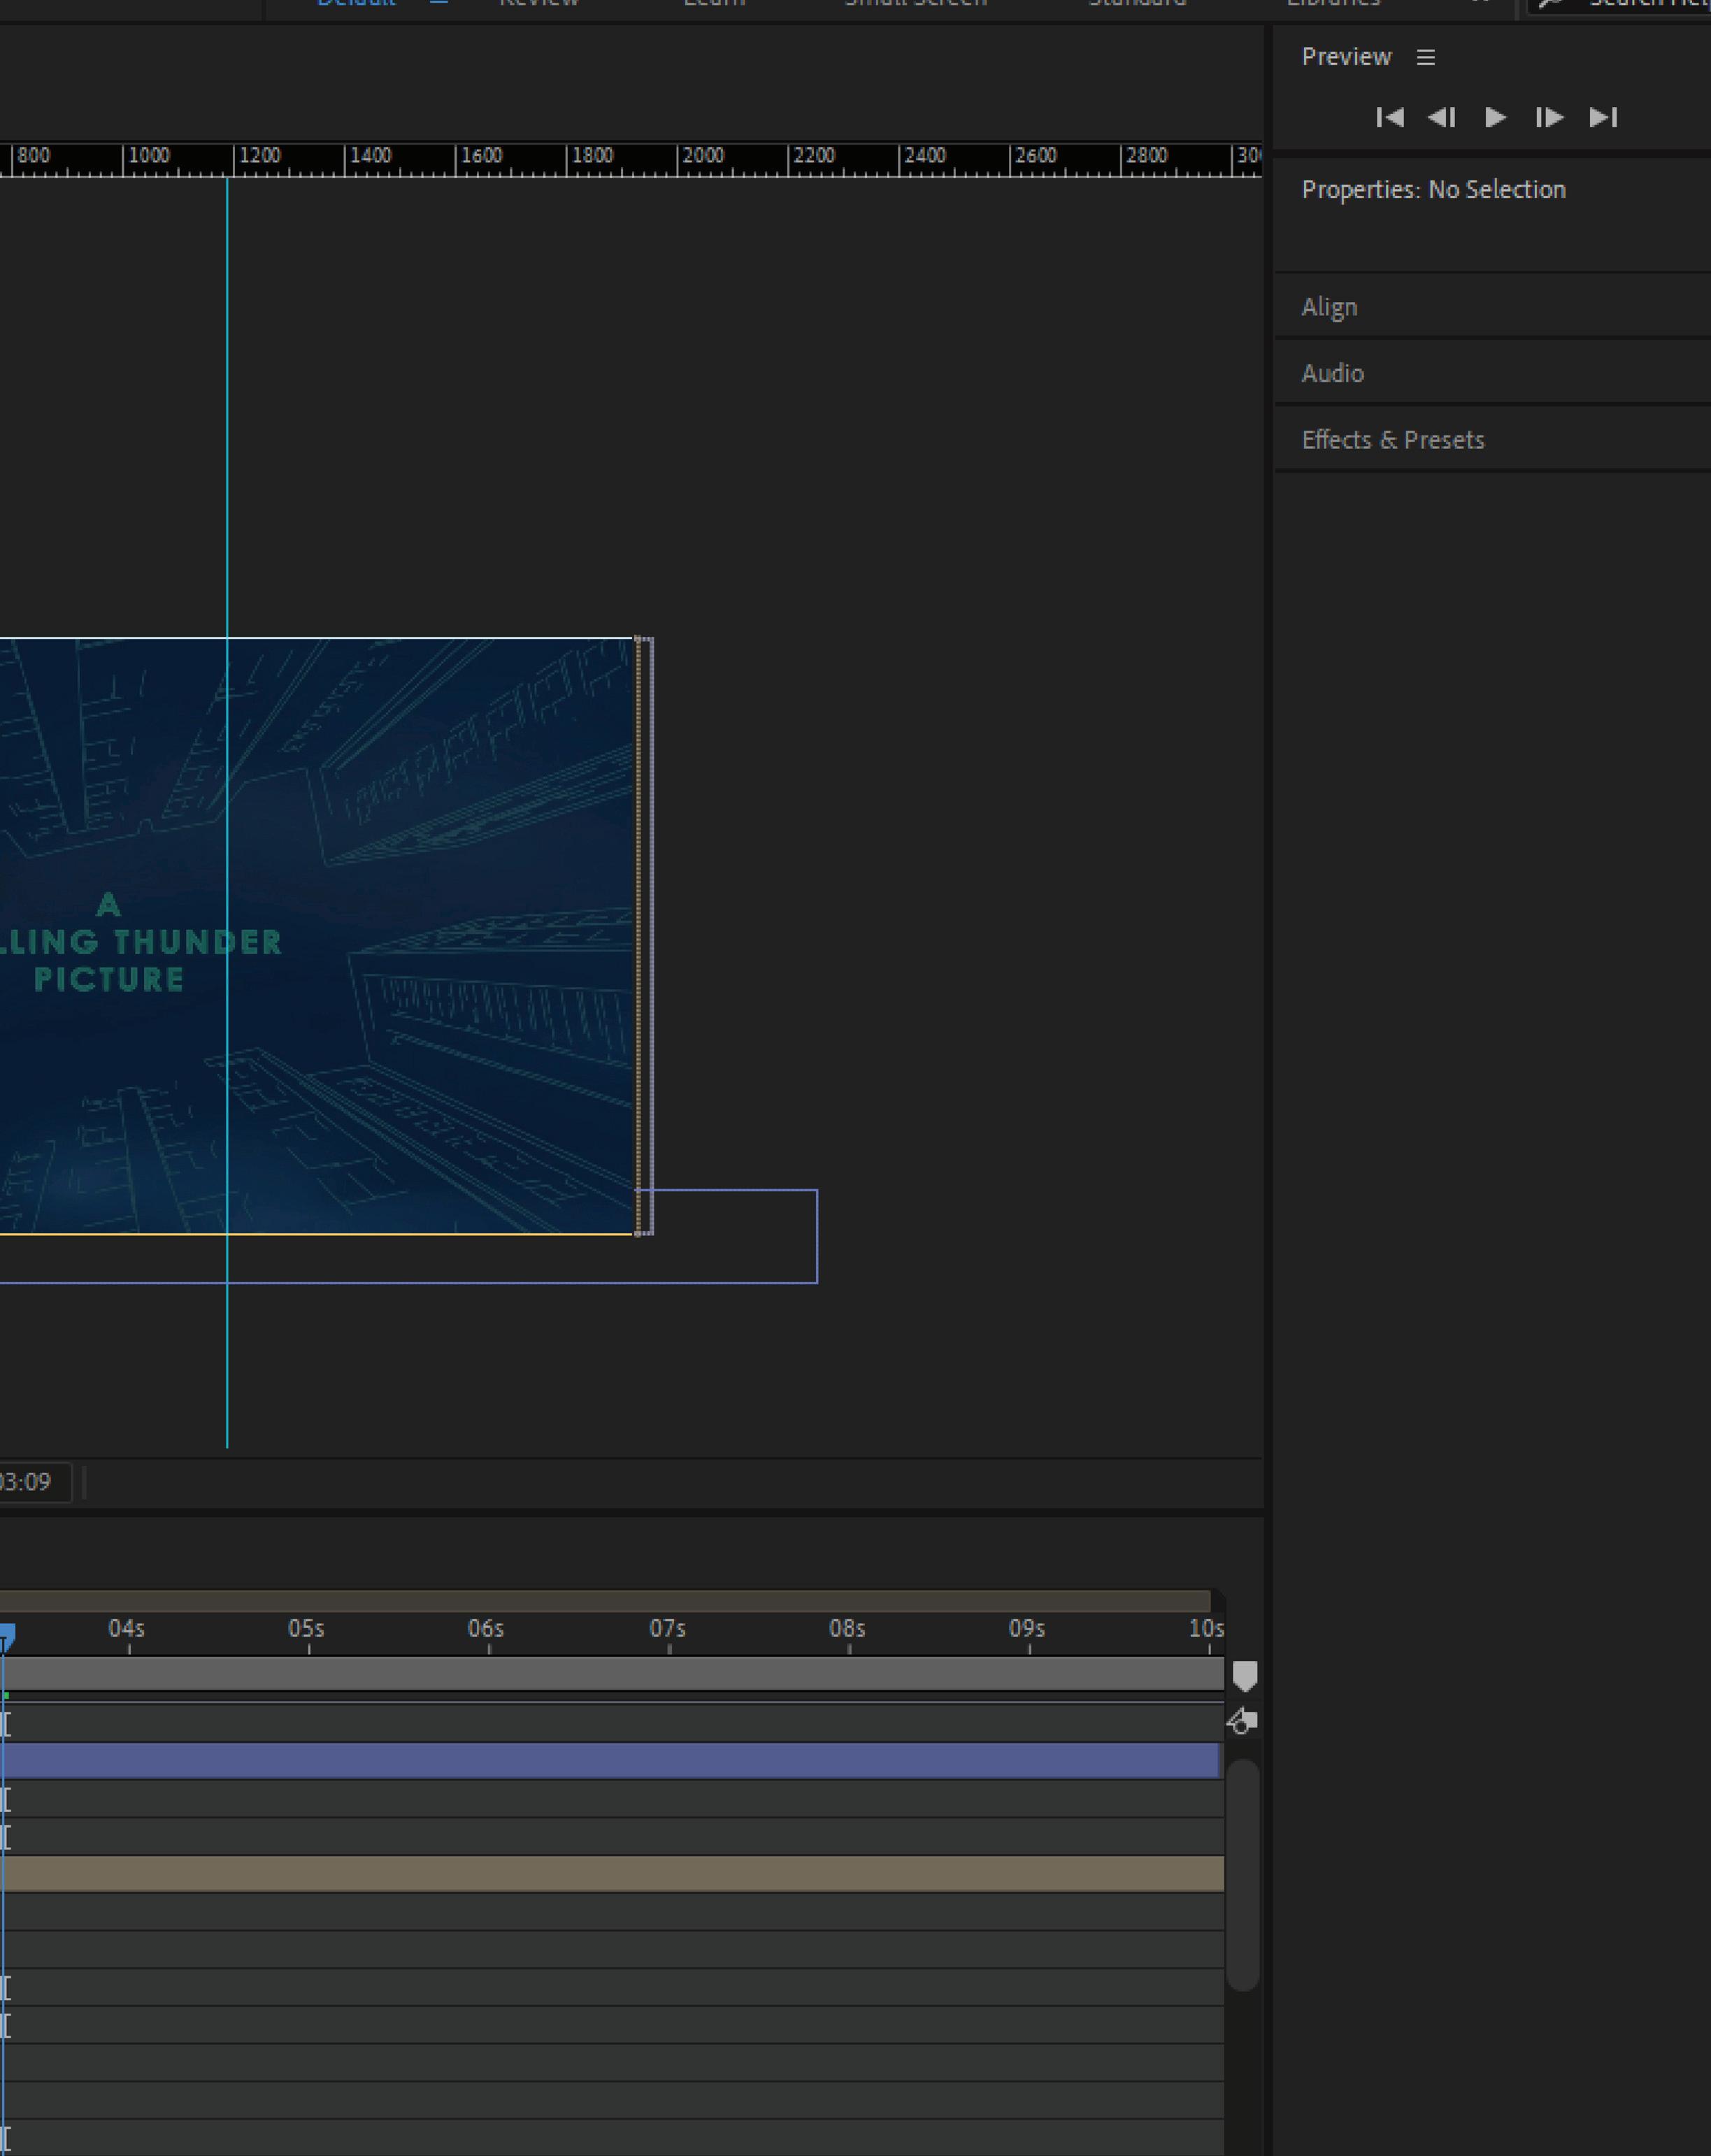Expand the Audio panel
Viewport: 1711px width, 2156px height.
[x=1332, y=374]
